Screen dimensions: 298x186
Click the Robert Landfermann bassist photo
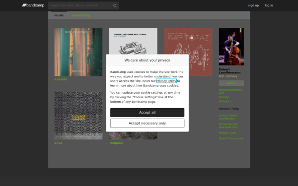[x=231, y=47]
